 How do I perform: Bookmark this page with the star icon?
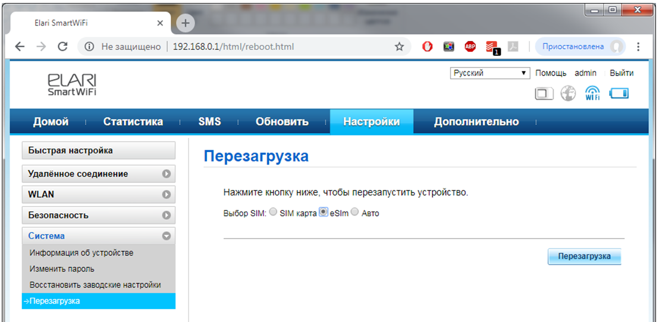pos(399,46)
